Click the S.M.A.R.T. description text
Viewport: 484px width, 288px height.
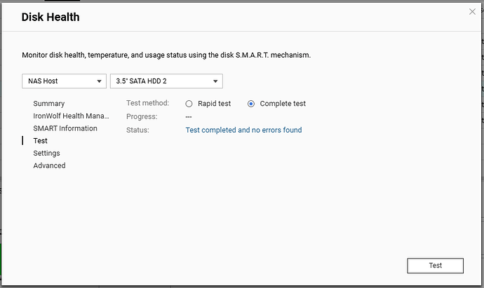[x=166, y=55]
